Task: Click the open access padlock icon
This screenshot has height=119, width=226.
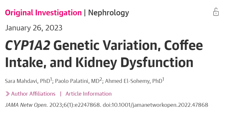Action: coord(216,12)
